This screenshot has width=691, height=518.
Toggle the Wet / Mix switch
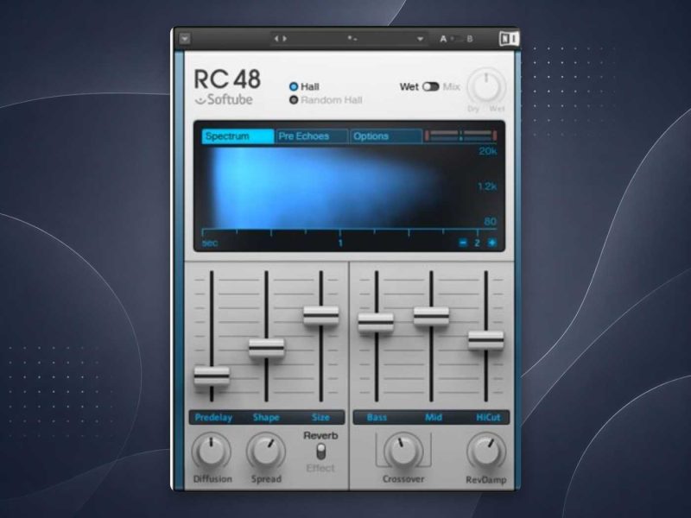430,87
